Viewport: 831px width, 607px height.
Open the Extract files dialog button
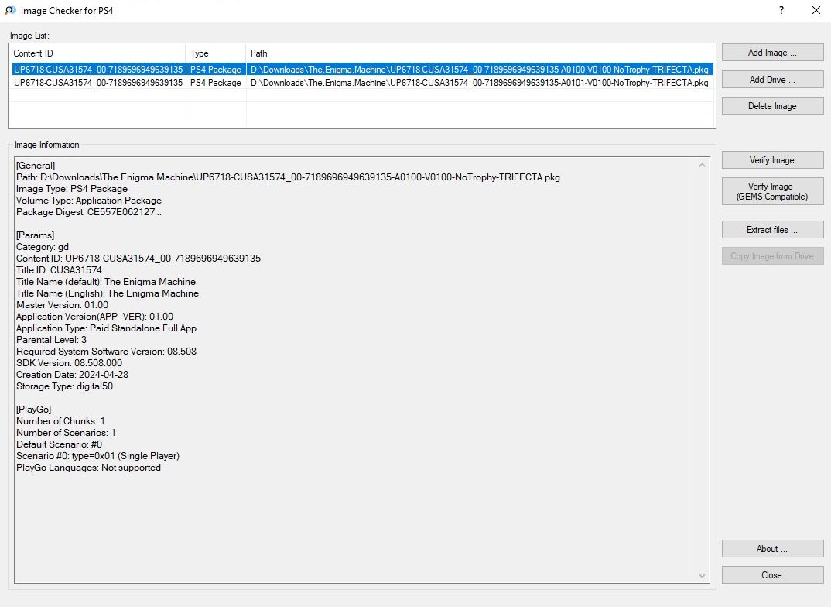pyautogui.click(x=772, y=229)
